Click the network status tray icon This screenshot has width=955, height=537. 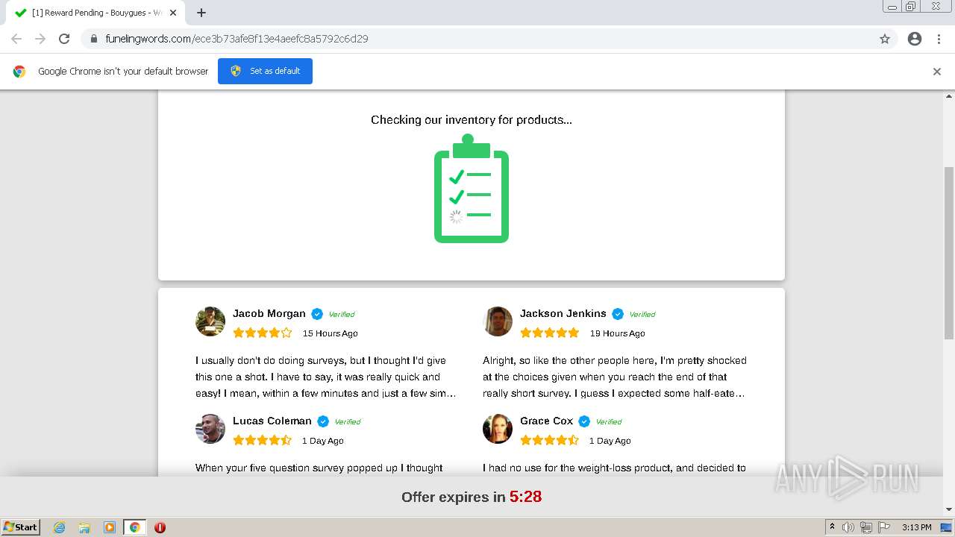(x=866, y=527)
